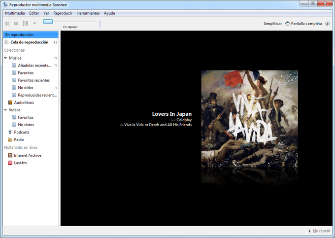Click the pause playback button
This screenshot has height=238, width=335.
tap(16, 23)
